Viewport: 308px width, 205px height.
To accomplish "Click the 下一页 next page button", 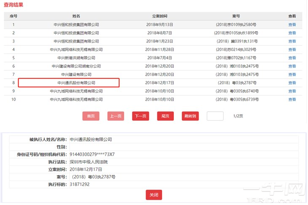I will click(141, 116).
